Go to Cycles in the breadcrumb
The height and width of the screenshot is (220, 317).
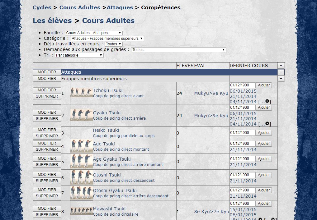[42, 7]
